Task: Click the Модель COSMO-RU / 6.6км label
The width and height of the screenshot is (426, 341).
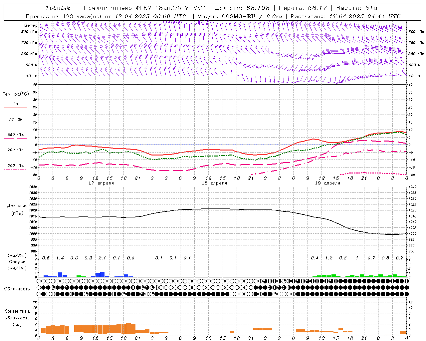Action: (x=240, y=16)
